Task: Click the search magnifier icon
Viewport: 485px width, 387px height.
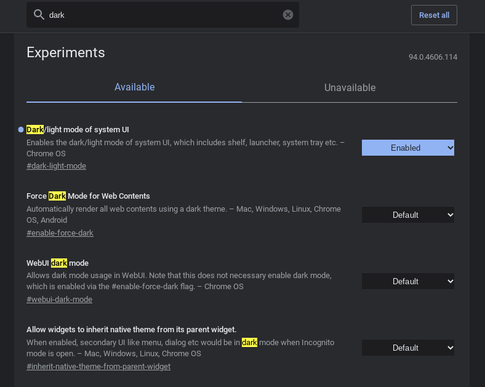Action: point(39,15)
